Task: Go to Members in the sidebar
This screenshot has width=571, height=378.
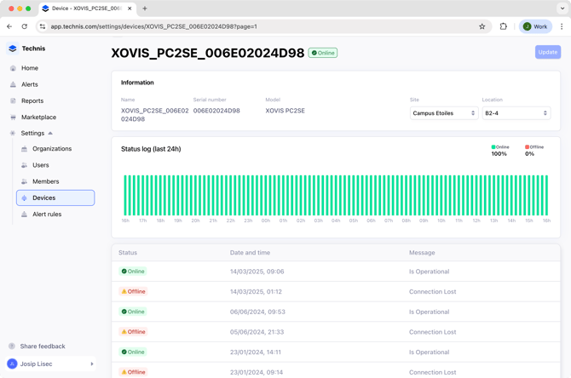Action: [45, 181]
